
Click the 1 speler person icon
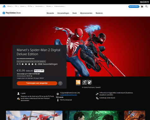18,93
